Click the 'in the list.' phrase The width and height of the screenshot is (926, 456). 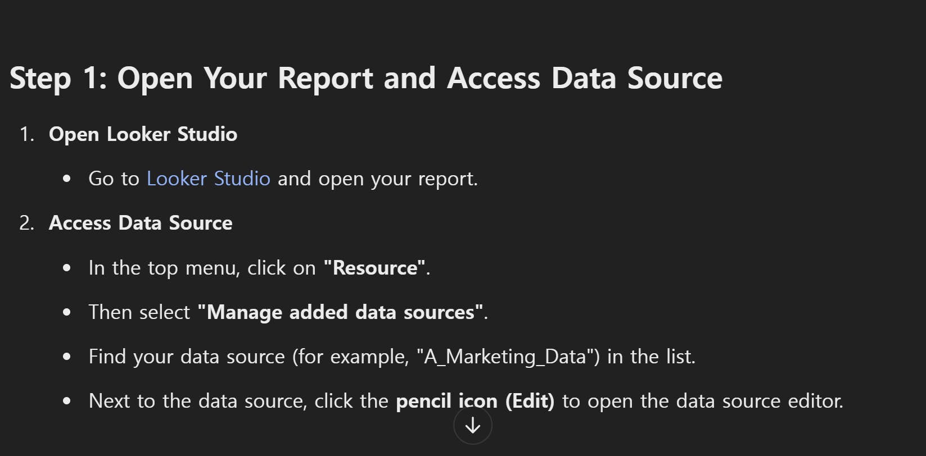(x=651, y=357)
